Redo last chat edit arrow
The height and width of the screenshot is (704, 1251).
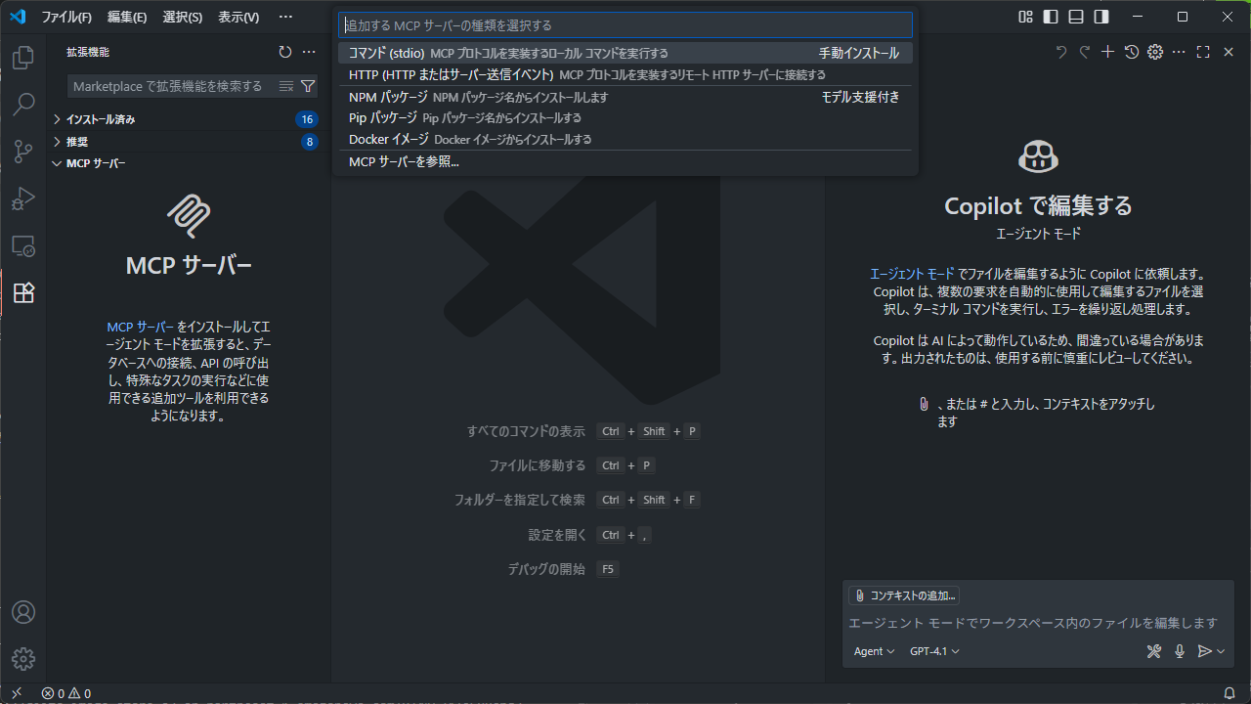[x=1085, y=52]
